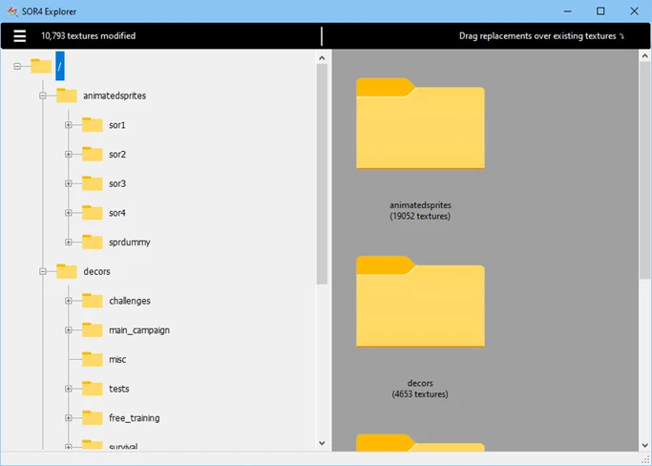Click 'Drag replacements over existing textures' hint
Screen dimensions: 652x466
tap(541, 36)
